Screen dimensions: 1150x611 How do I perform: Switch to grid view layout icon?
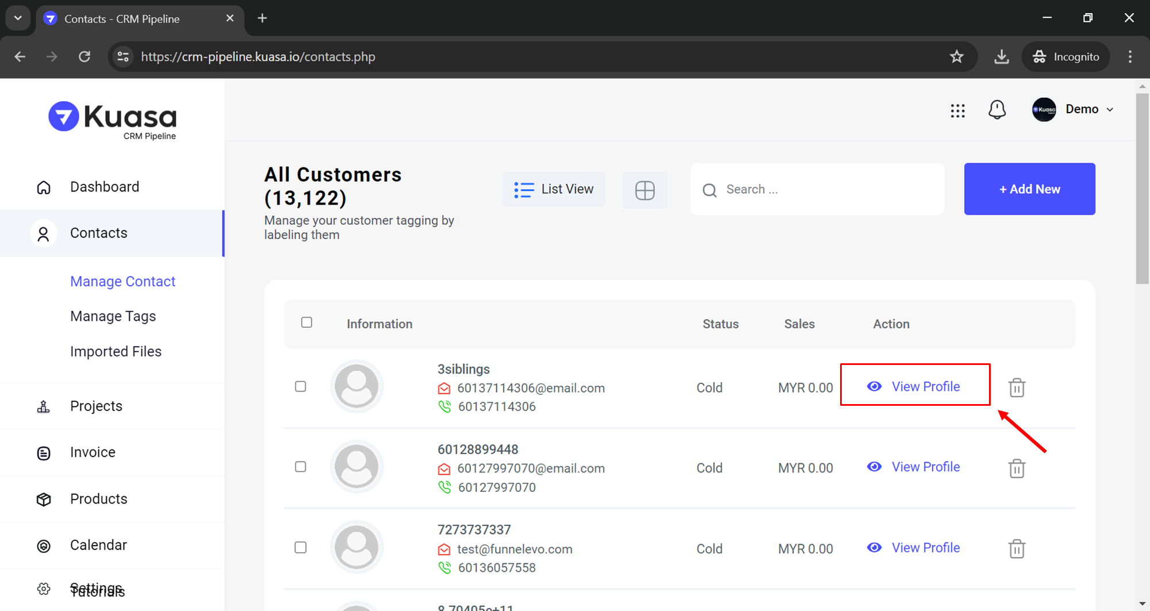(645, 190)
